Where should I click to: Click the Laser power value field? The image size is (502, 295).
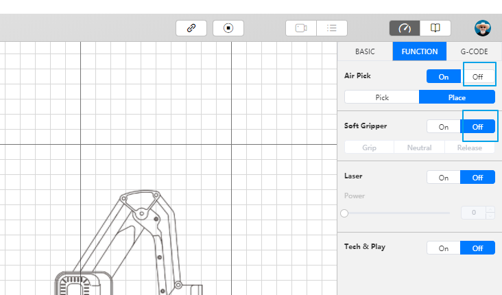tap(473, 213)
